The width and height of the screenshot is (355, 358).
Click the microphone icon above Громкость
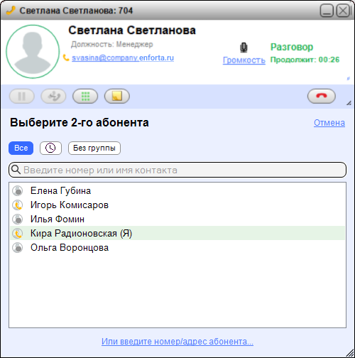coord(244,48)
